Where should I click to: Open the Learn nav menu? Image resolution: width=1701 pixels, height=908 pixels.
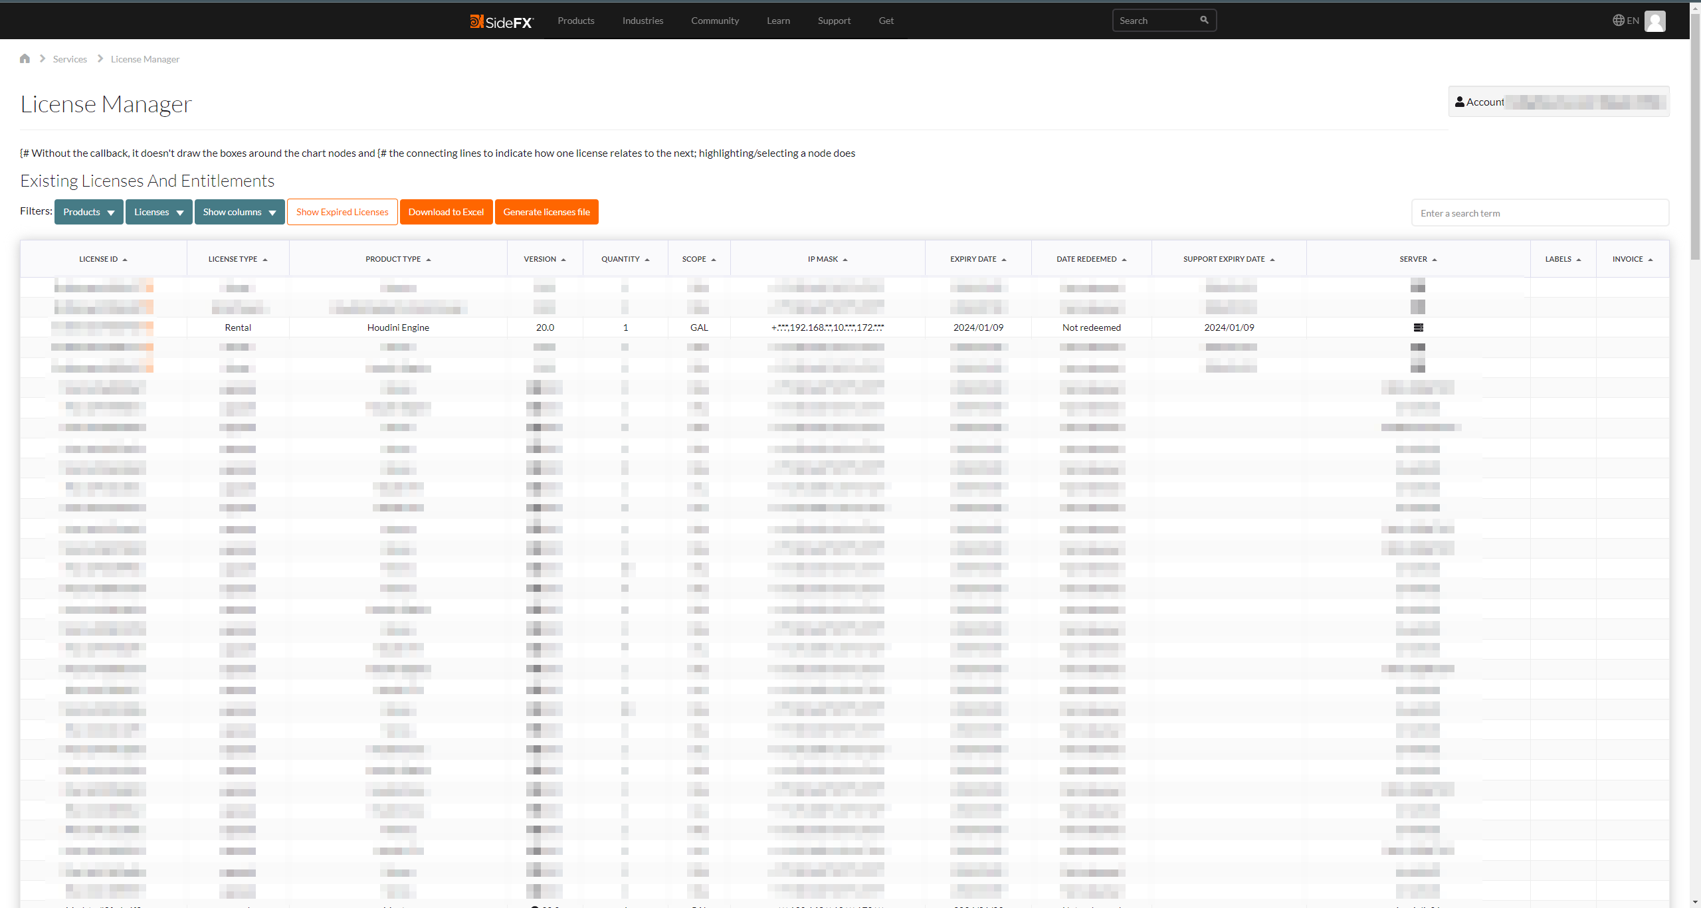point(778,21)
